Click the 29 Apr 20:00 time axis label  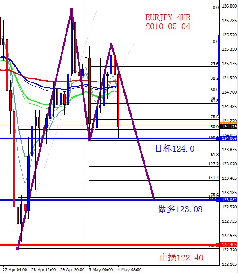pos(72,270)
